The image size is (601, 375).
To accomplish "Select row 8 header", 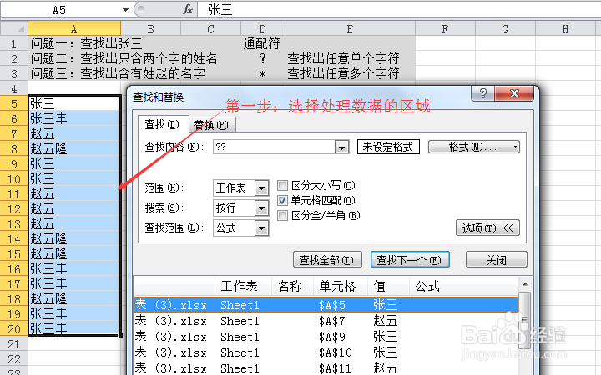I will coord(14,149).
